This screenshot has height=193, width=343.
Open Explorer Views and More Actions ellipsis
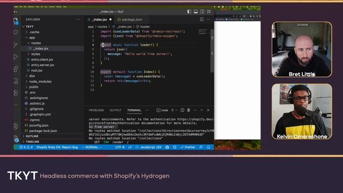point(78,19)
